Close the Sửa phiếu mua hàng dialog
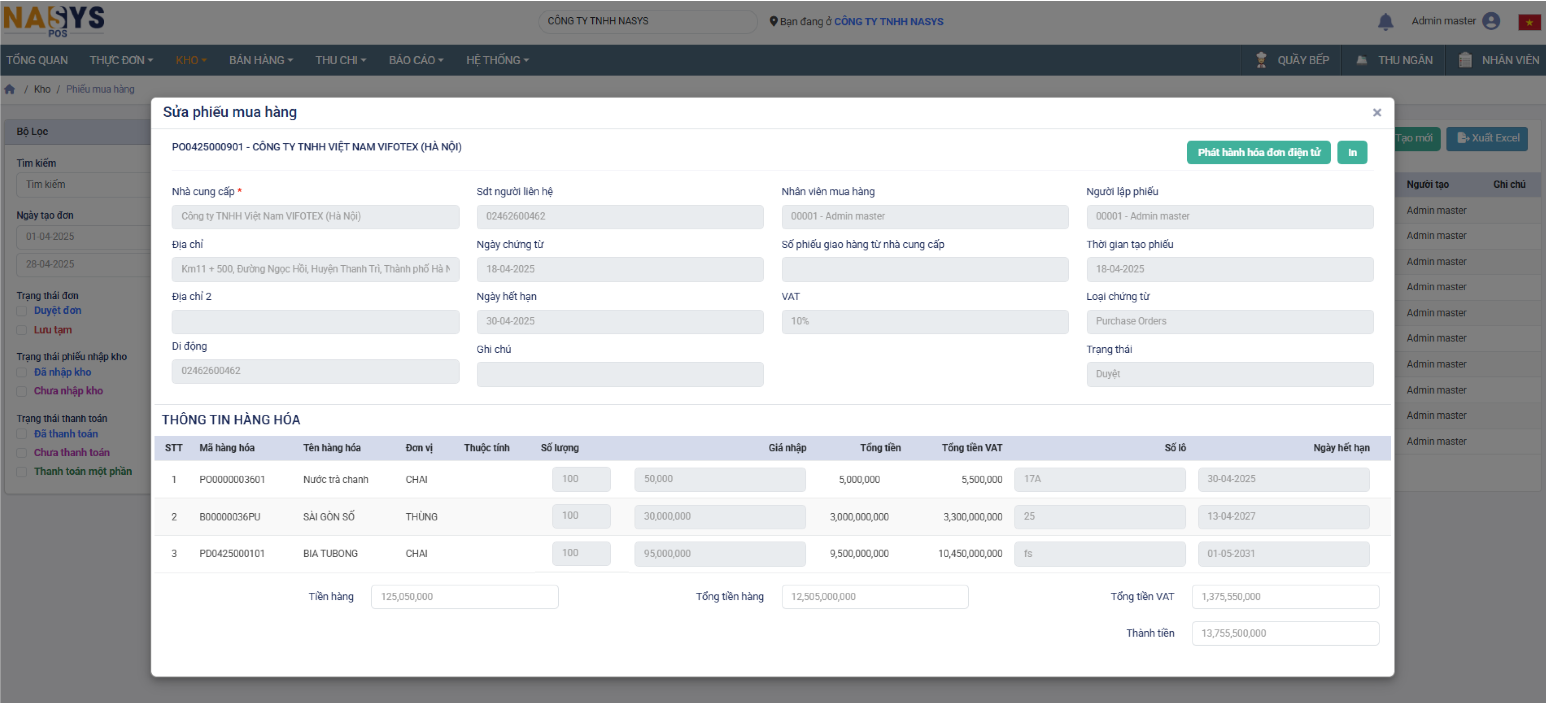 pyautogui.click(x=1377, y=112)
